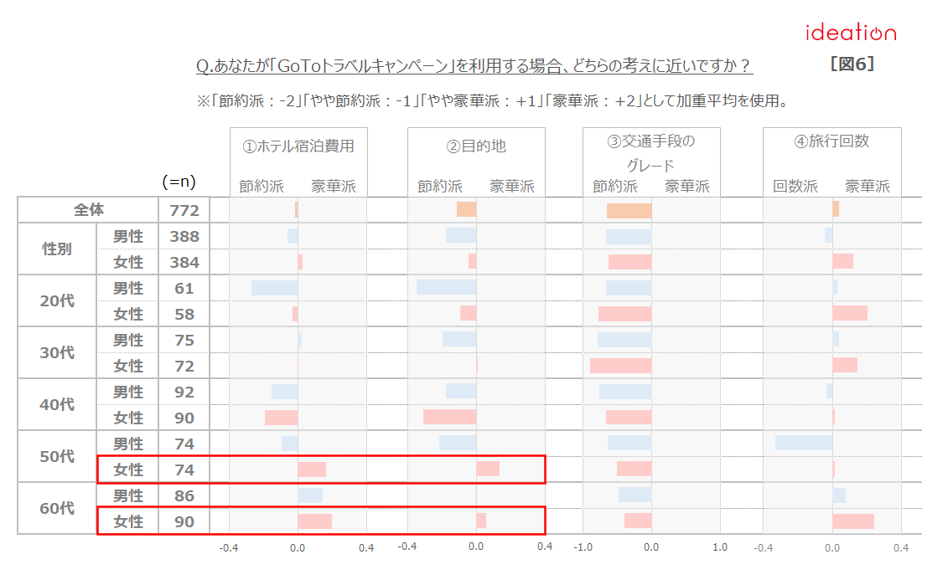Click the weighted average note starting with ※
This screenshot has height=585, width=948.
point(494,100)
